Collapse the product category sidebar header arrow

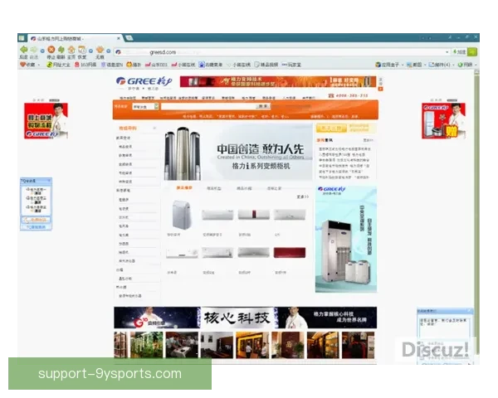(154, 129)
